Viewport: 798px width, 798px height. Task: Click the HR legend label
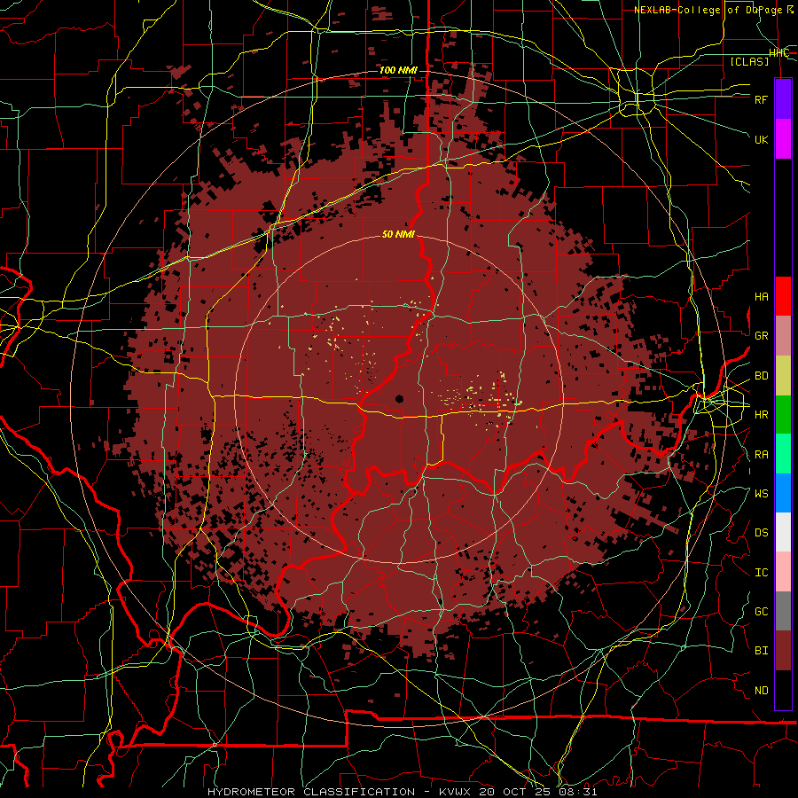click(762, 415)
